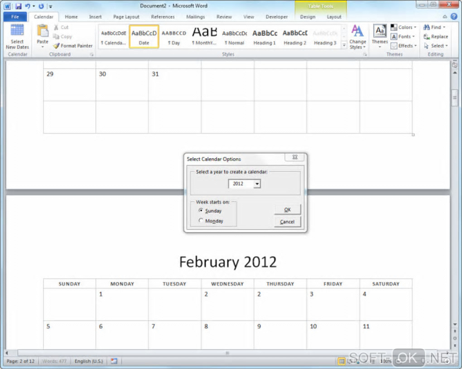The height and width of the screenshot is (369, 462).
Task: Click the English (U.S.) language indicator
Action: [89, 361]
